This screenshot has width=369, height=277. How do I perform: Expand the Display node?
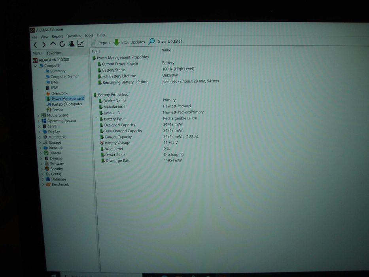coord(39,132)
